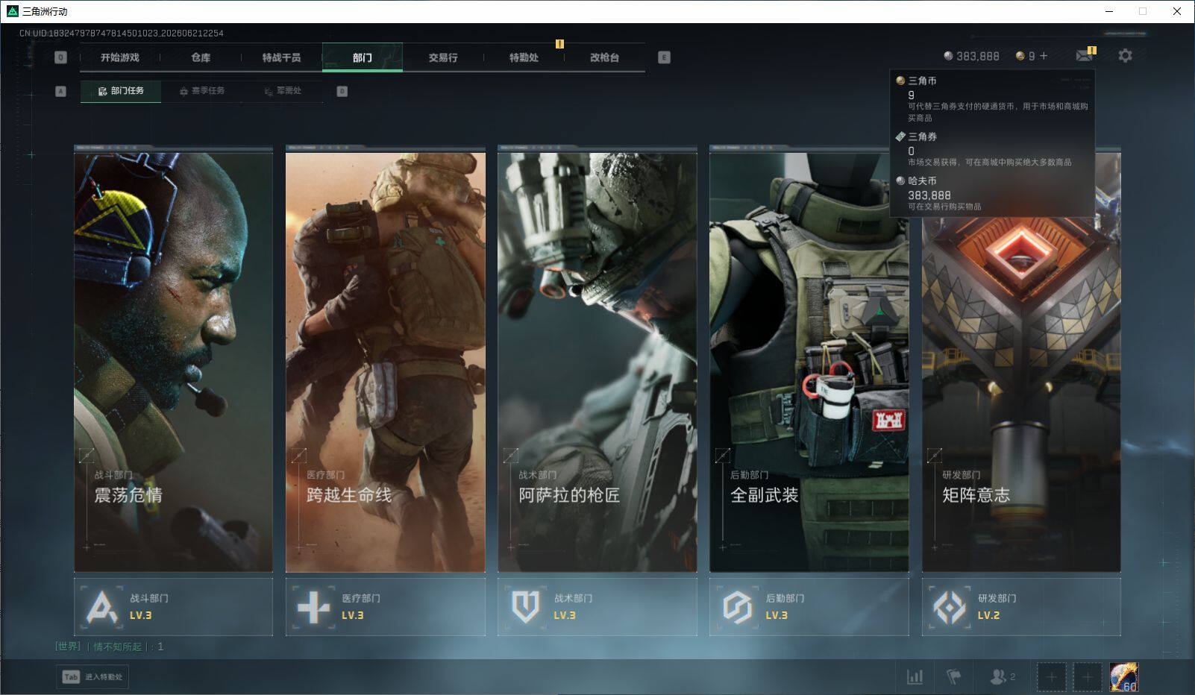This screenshot has height=695, width=1195.
Task: Click the expand icon on 矩阵意志 card
Action: [935, 455]
